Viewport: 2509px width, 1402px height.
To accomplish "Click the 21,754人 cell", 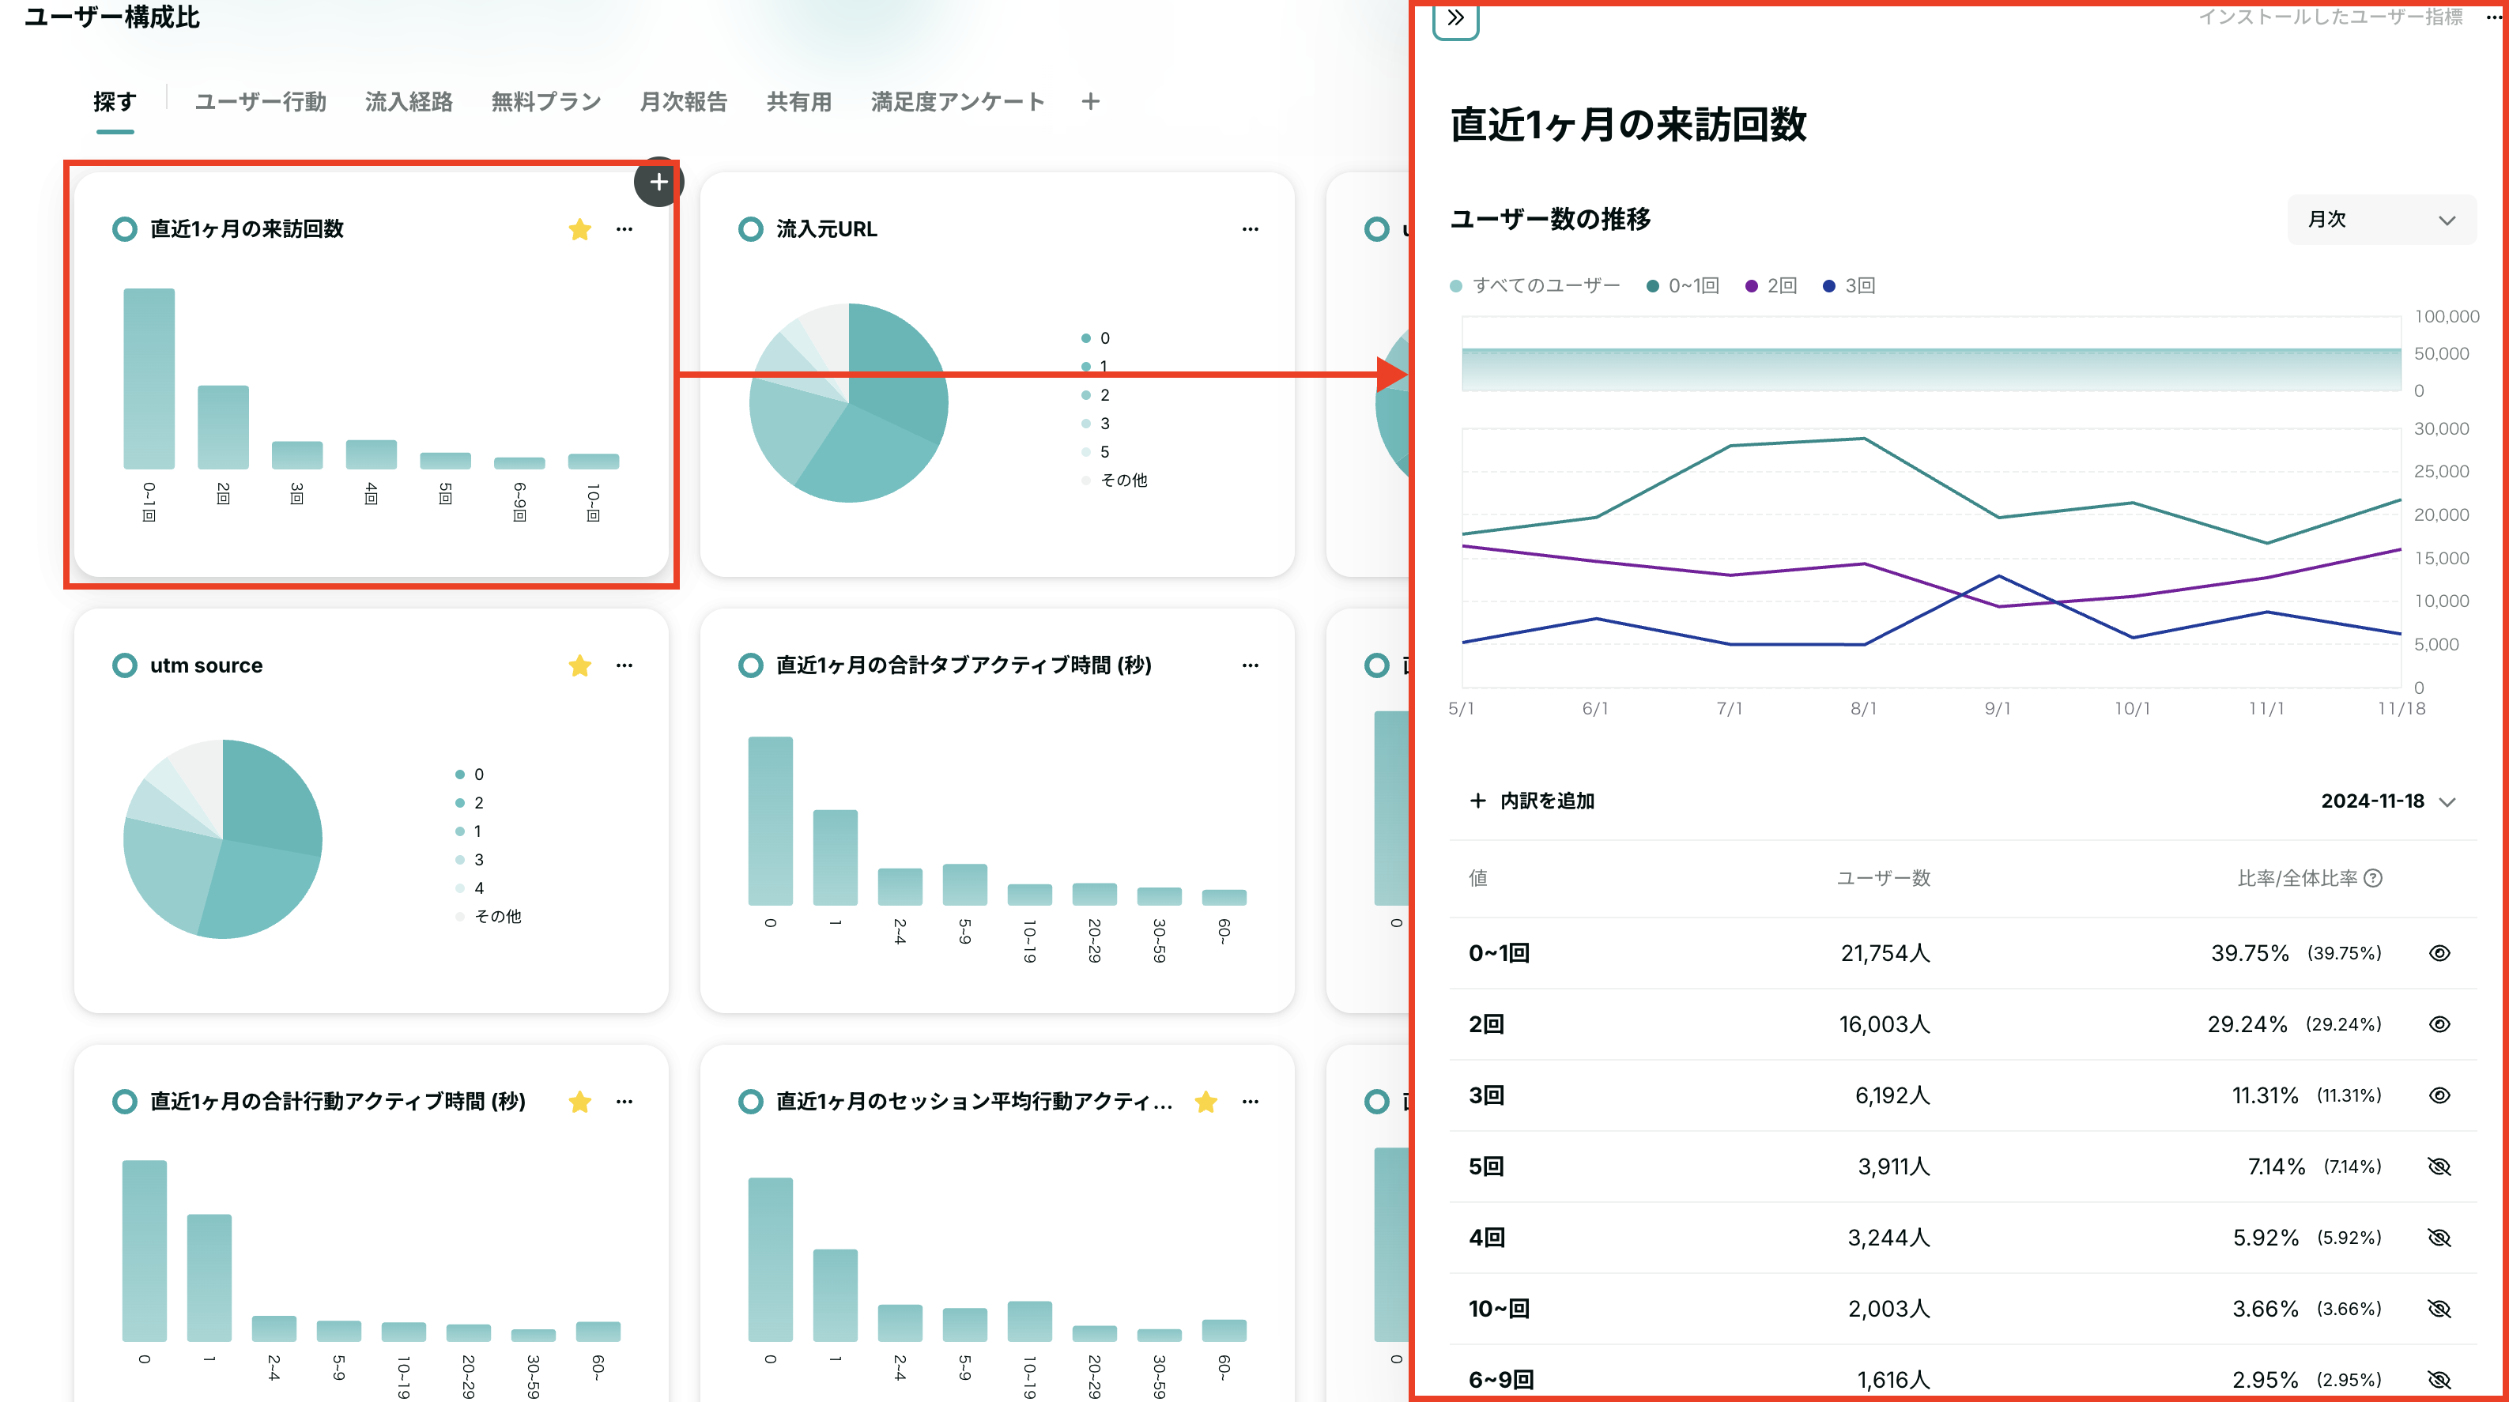I will 1885,953.
